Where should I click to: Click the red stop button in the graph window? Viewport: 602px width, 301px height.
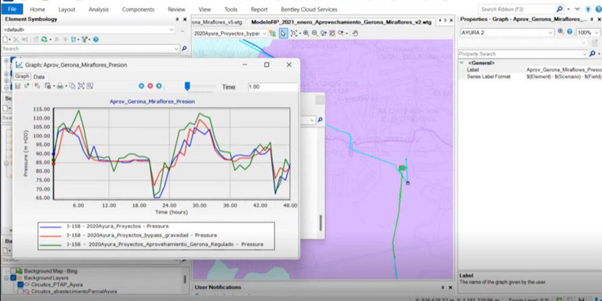(x=150, y=87)
